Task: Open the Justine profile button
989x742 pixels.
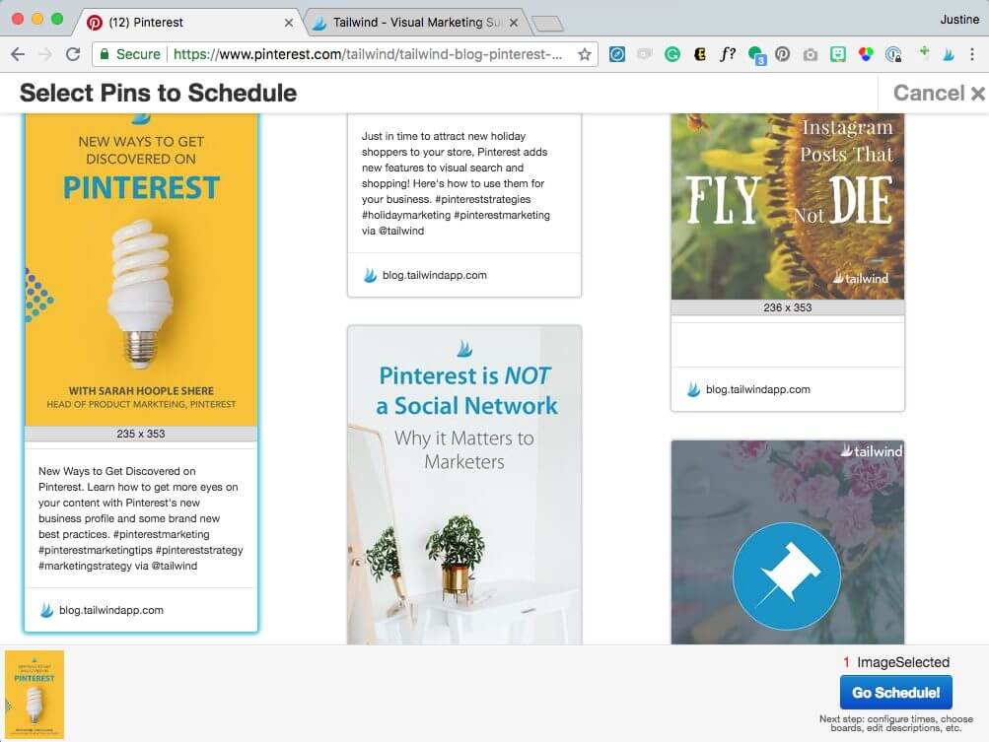Action: tap(958, 20)
